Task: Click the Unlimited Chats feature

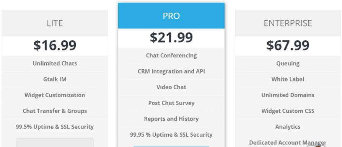Action: point(55,64)
